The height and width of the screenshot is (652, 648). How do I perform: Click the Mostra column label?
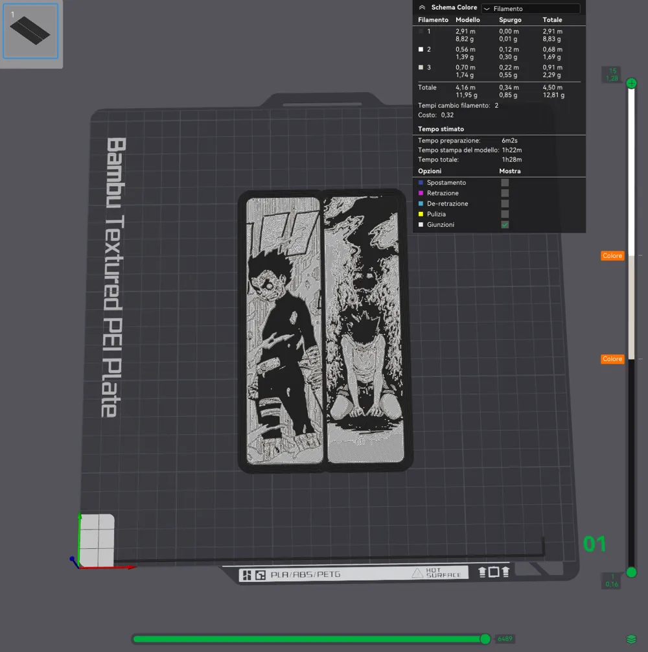[x=509, y=171]
